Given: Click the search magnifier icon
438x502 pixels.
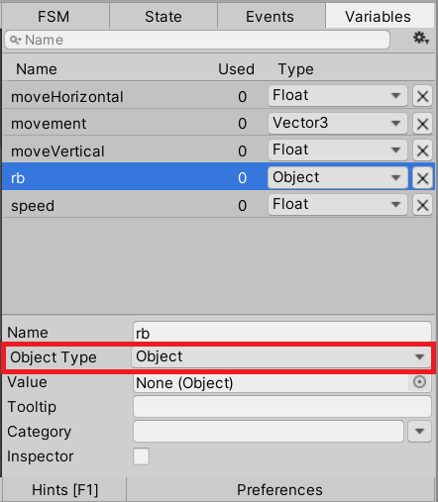Looking at the screenshot, I should (15, 40).
